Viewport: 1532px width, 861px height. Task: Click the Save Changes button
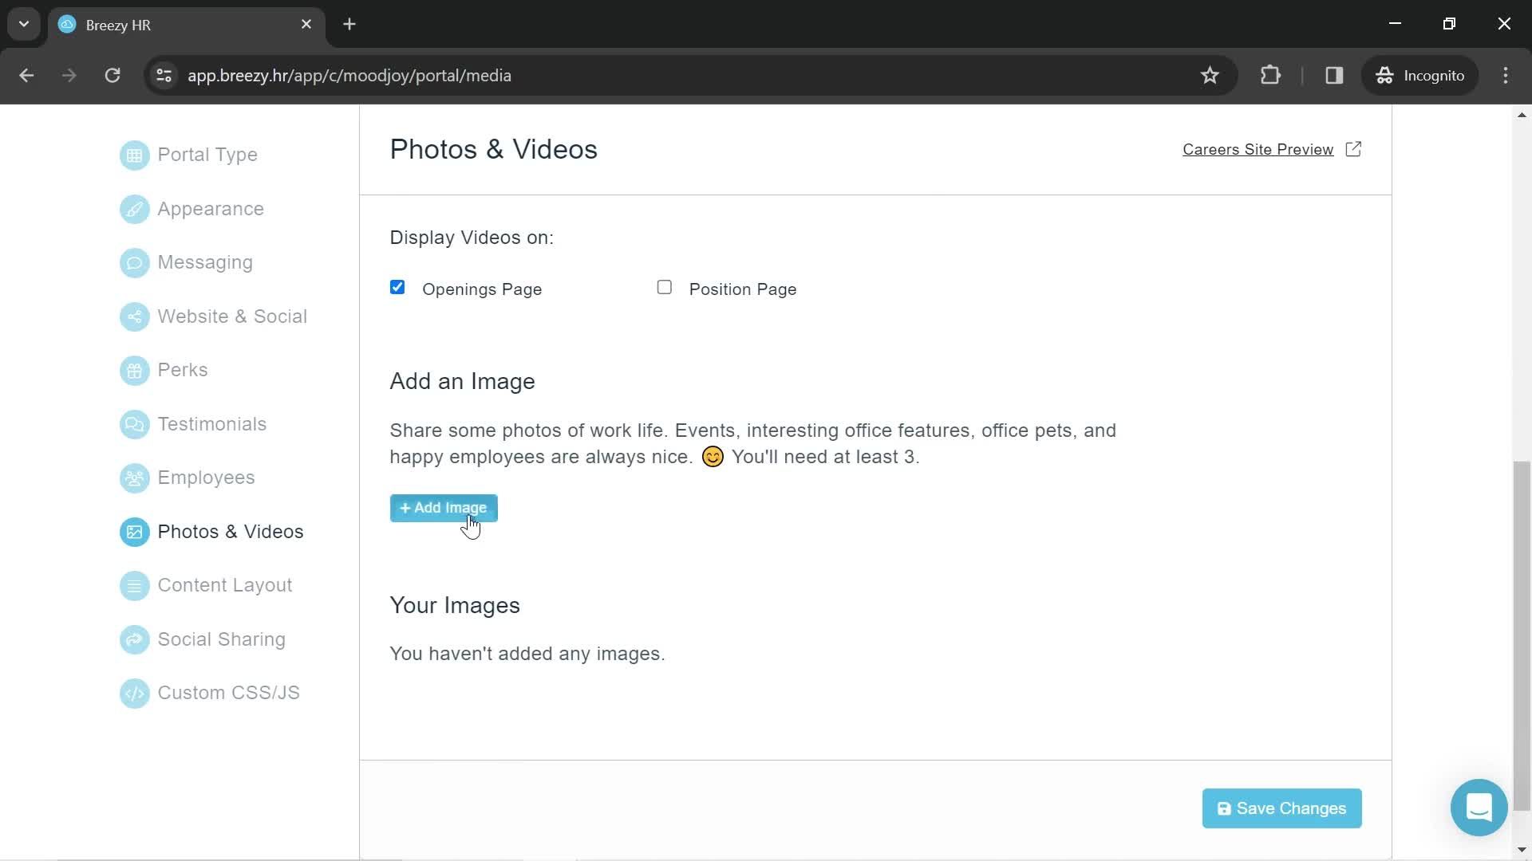tap(1281, 808)
